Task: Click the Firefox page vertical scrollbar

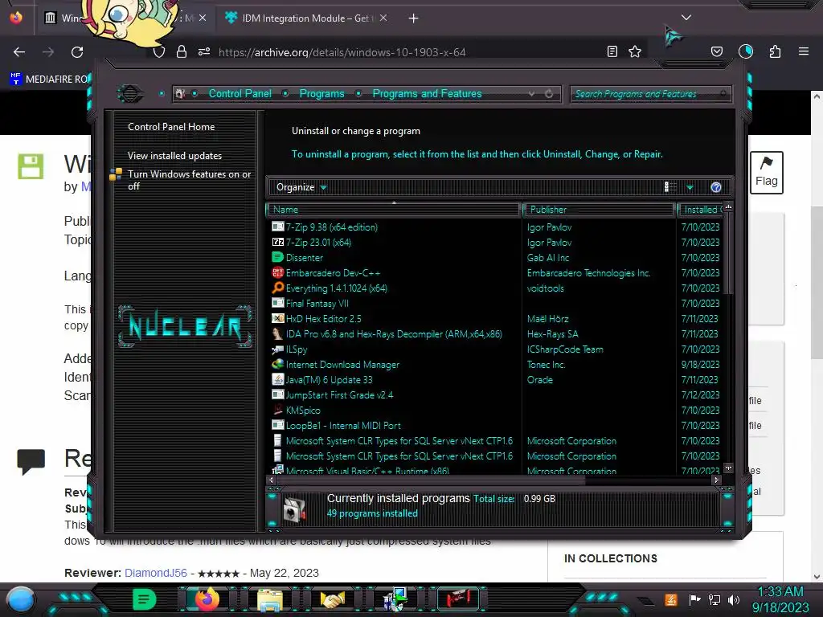Action: [x=817, y=284]
